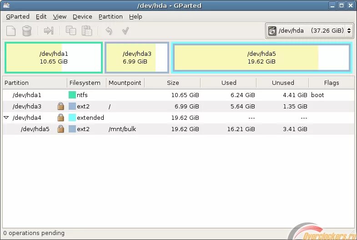Click the '/mnt/bulk' mountpoint cell
The height and width of the screenshot is (240, 357).
122,129
